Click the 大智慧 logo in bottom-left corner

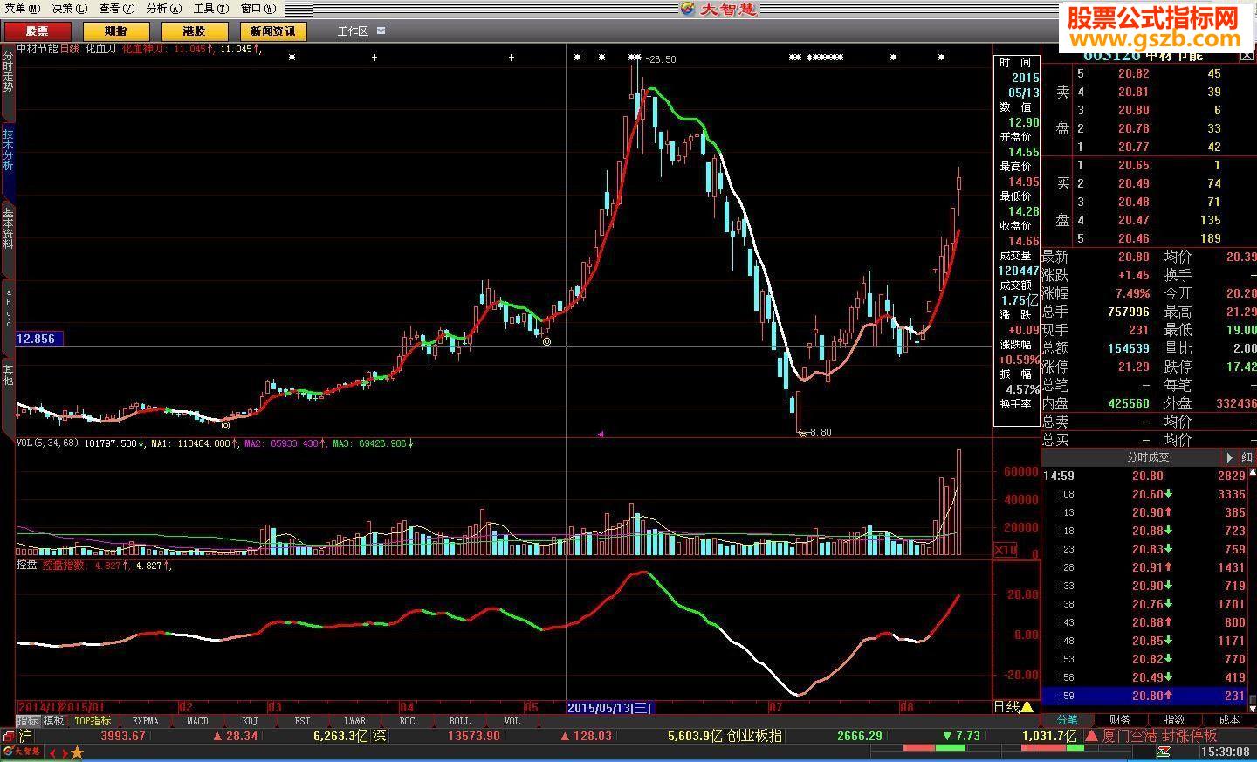coord(21,752)
